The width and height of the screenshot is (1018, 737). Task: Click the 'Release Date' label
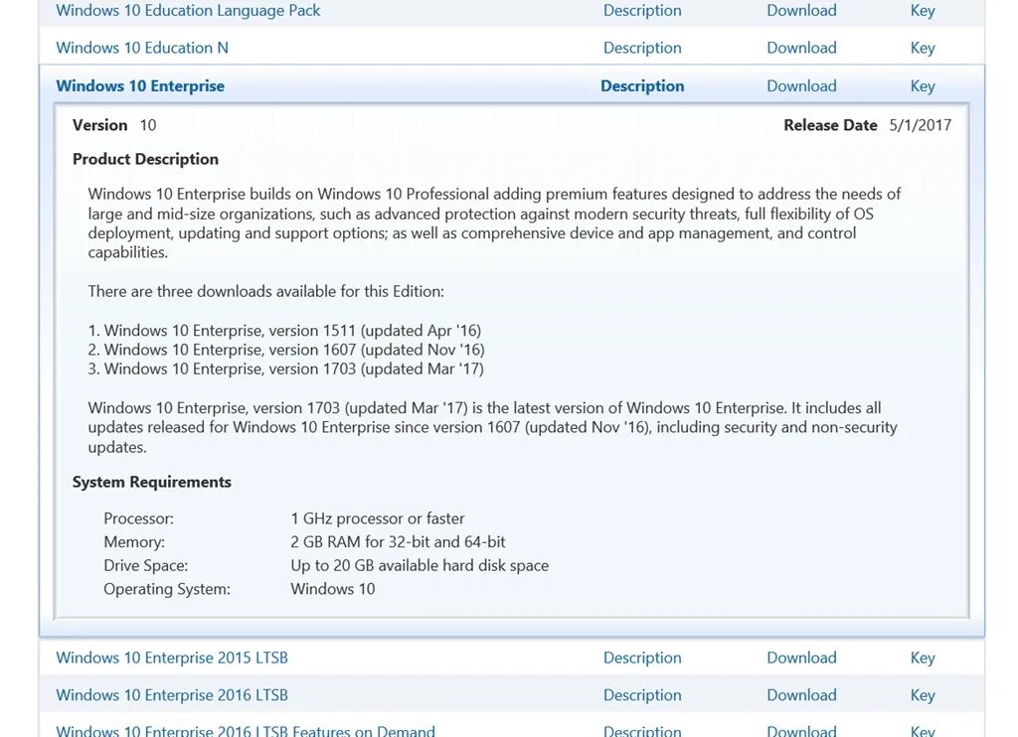pyautogui.click(x=830, y=125)
